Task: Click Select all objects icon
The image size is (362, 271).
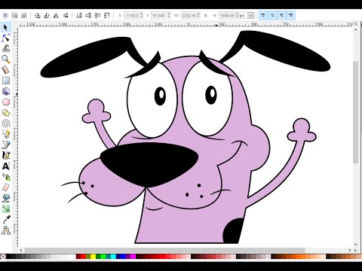Action: [5, 16]
